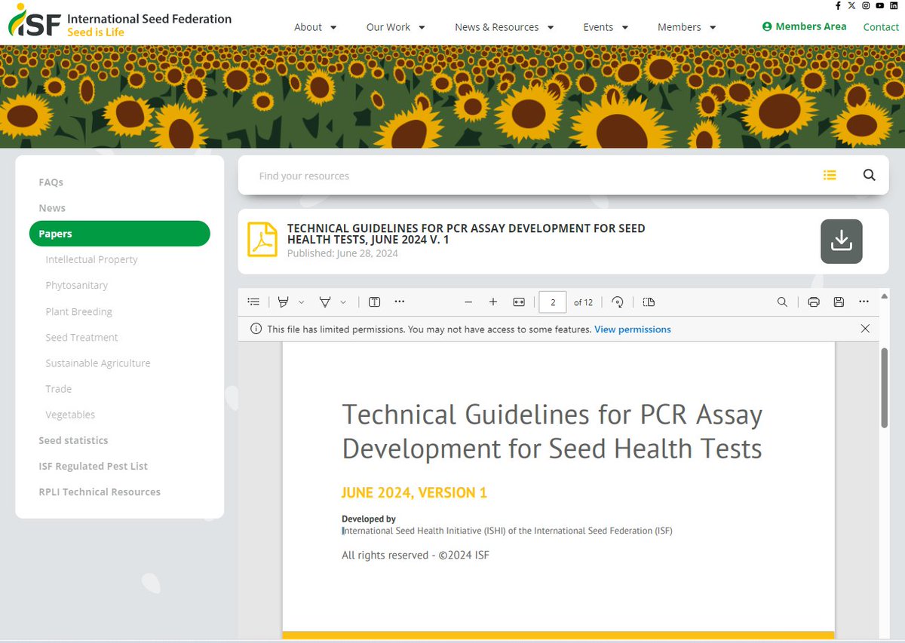The image size is (905, 643).
Task: Rotate the PDF page
Action: pyautogui.click(x=618, y=302)
